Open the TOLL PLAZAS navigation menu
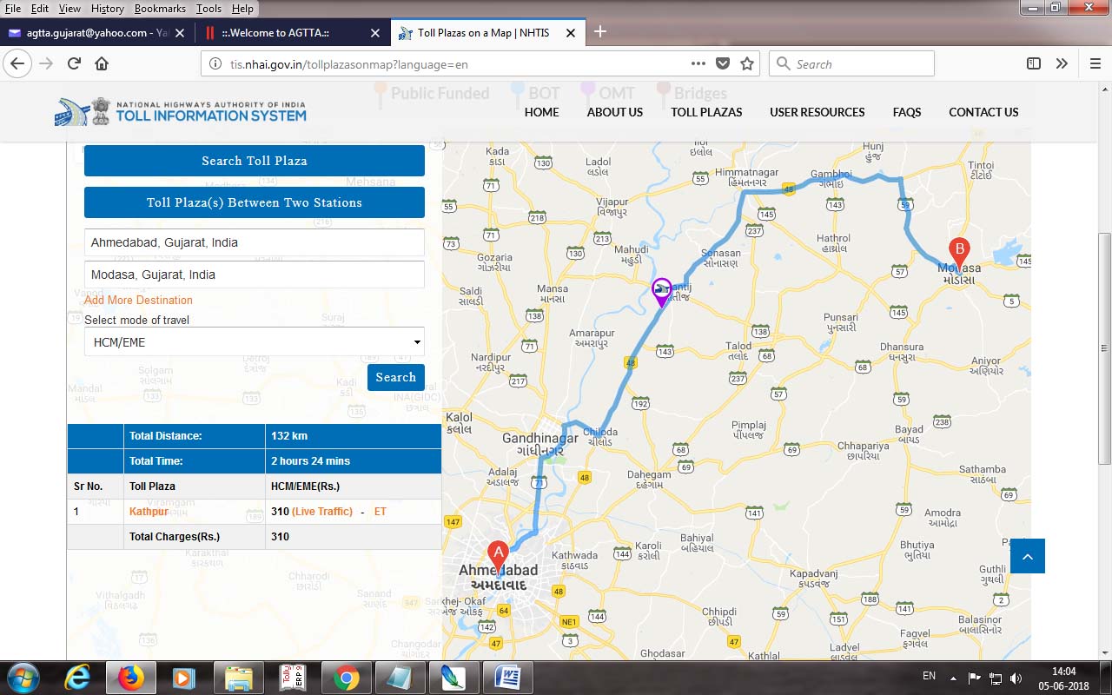This screenshot has height=695, width=1112. pos(706,112)
